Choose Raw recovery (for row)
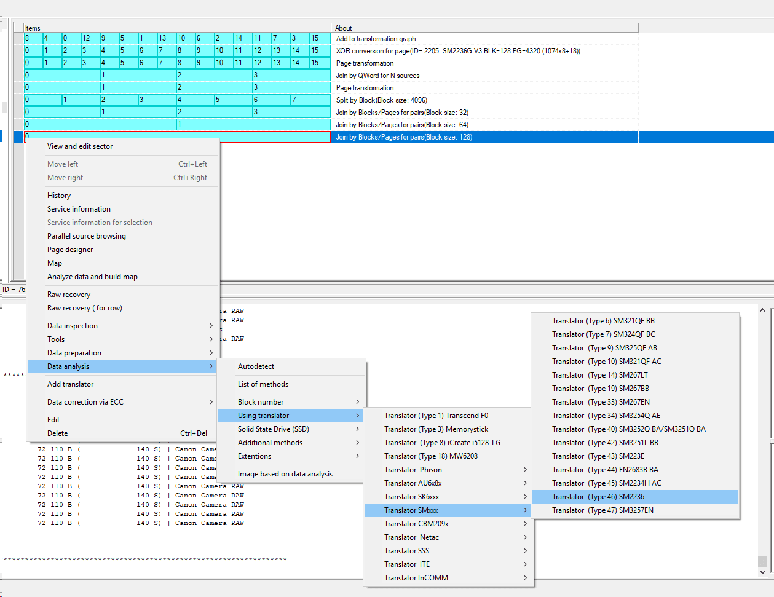Image resolution: width=774 pixels, height=597 pixels. pyautogui.click(x=123, y=308)
